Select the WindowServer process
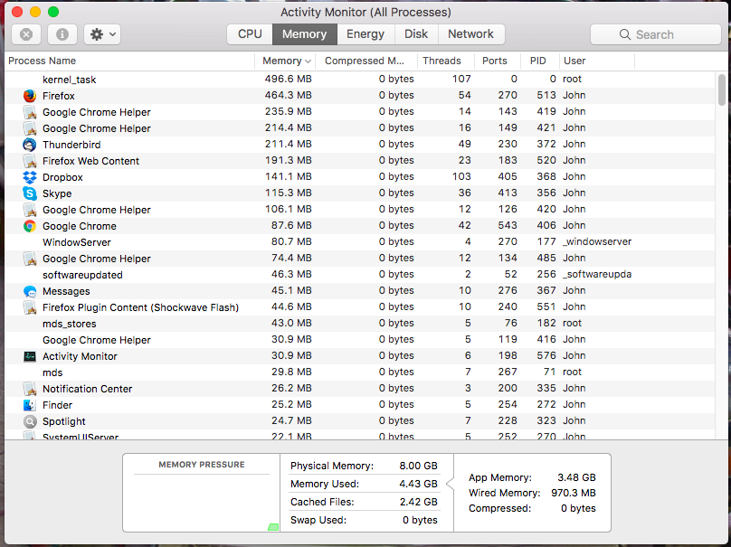Screen dimensions: 731x547 [x=359, y=242]
